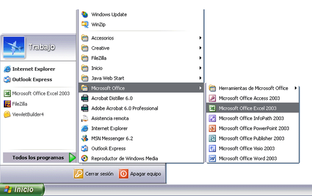Click the Acrobat Distiller 6.0 icon

point(85,98)
